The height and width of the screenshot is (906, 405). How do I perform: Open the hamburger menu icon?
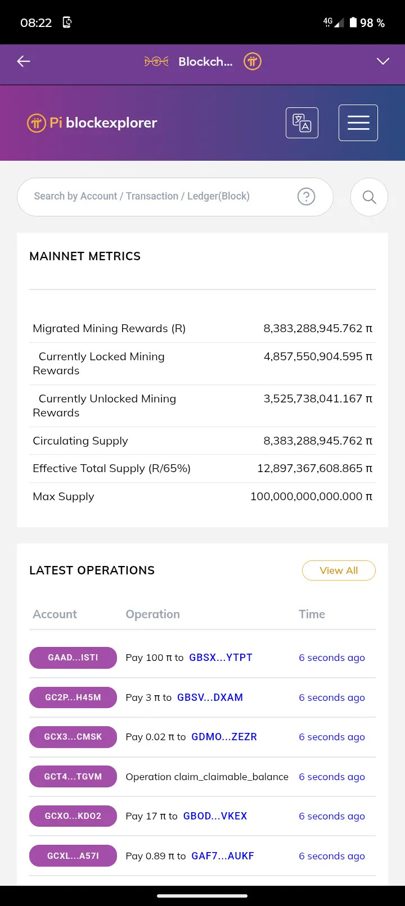358,123
